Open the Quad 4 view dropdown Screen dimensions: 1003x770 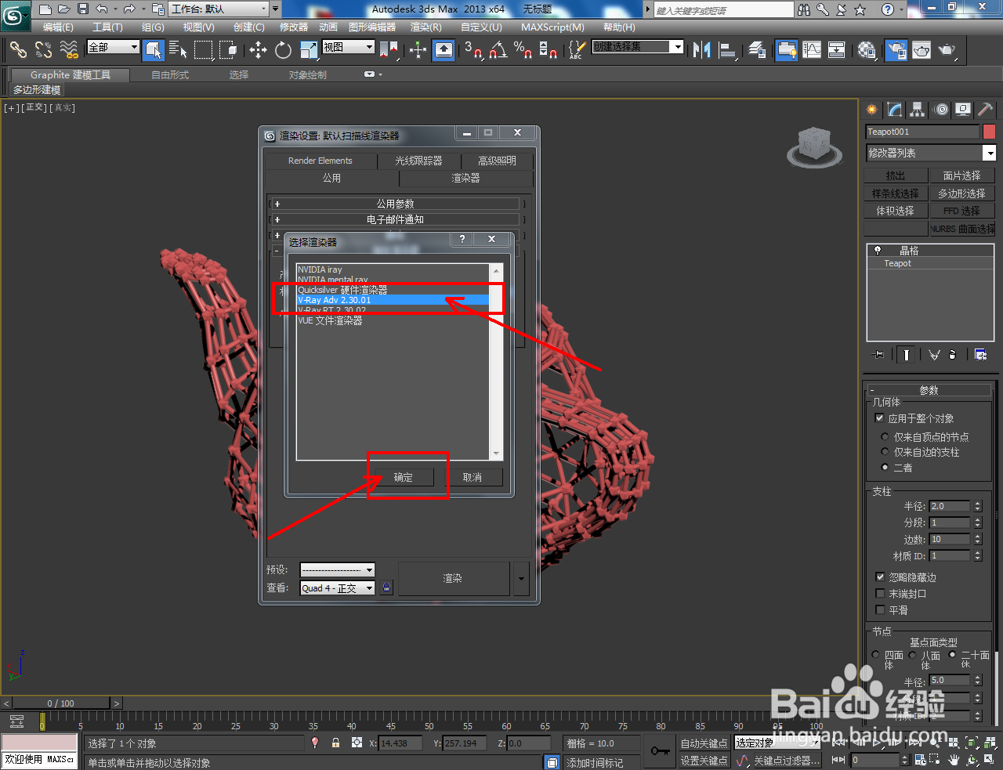coord(337,588)
